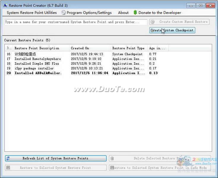The width and height of the screenshot is (218, 178).
Task: Select the iSpy package installer restore point
Action: (x=34, y=68)
